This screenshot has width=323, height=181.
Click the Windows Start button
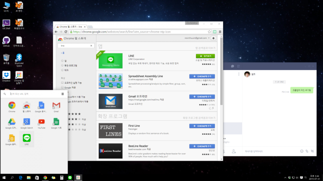[4, 177]
